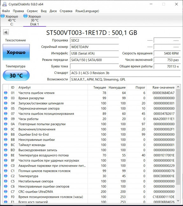Open the Язык(Language) menu
The height and width of the screenshot is (206, 183).
coord(87,11)
